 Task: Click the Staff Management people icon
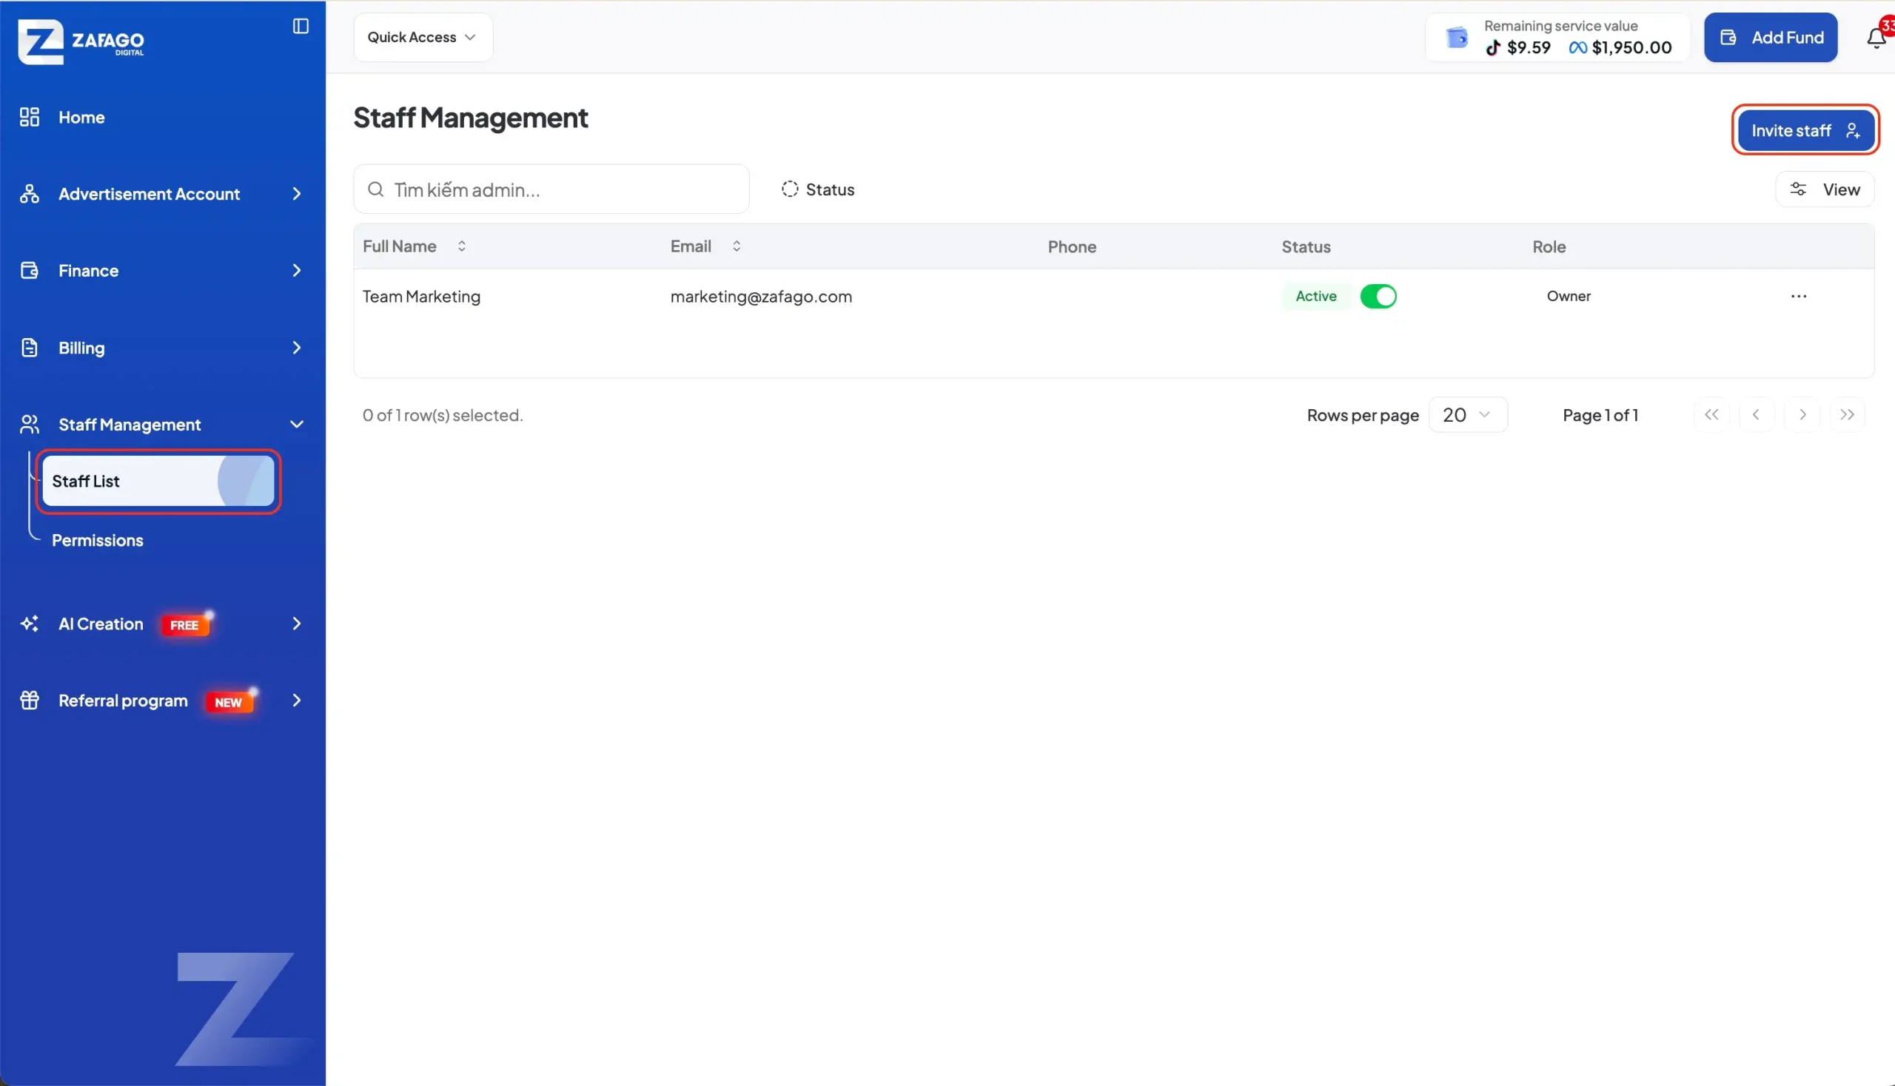coord(29,425)
